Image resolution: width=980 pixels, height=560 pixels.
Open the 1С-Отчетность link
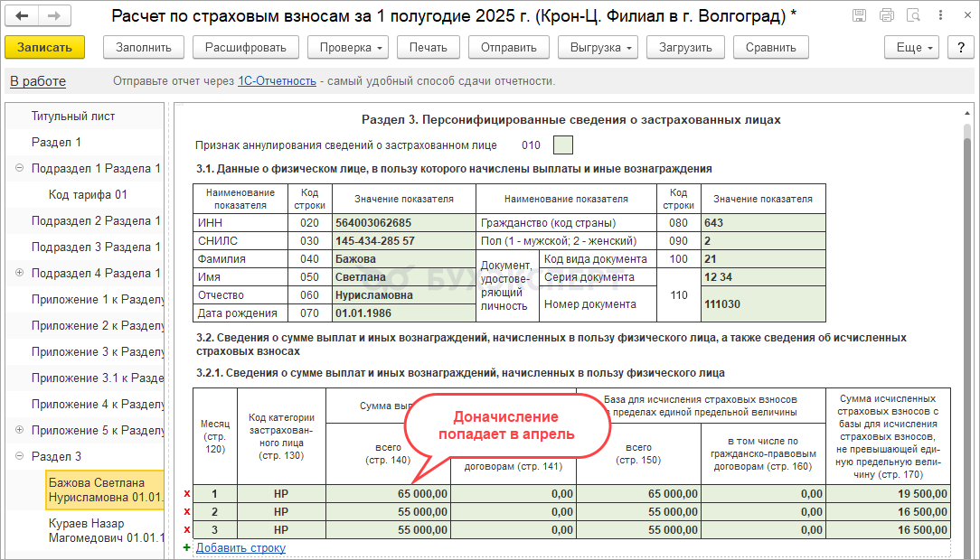(277, 81)
